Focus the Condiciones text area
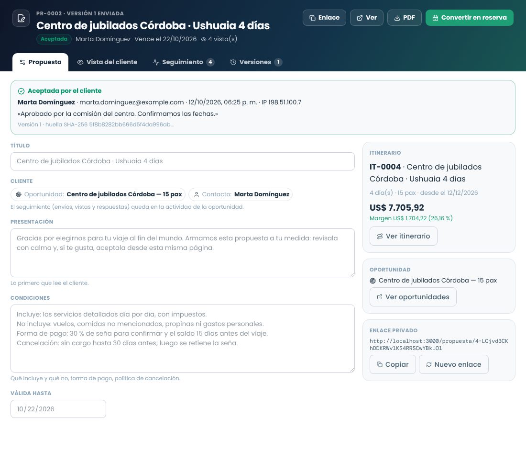526x452 pixels. click(183, 339)
